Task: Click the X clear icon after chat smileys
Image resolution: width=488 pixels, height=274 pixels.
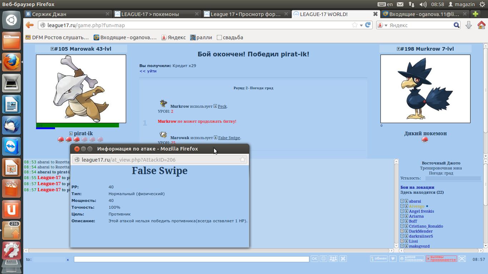Action: point(343,259)
